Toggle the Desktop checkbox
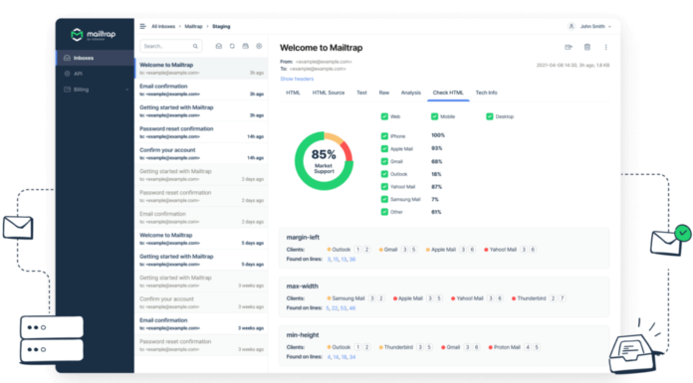The width and height of the screenshot is (693, 383). click(x=490, y=116)
